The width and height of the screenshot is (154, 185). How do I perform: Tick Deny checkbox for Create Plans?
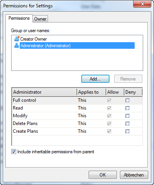click(127, 131)
